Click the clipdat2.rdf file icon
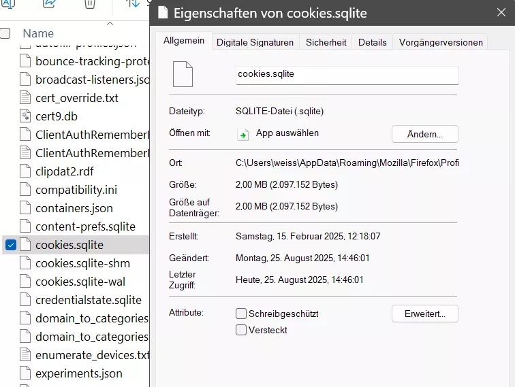Viewport: 515px width, 387px height. 25,171
